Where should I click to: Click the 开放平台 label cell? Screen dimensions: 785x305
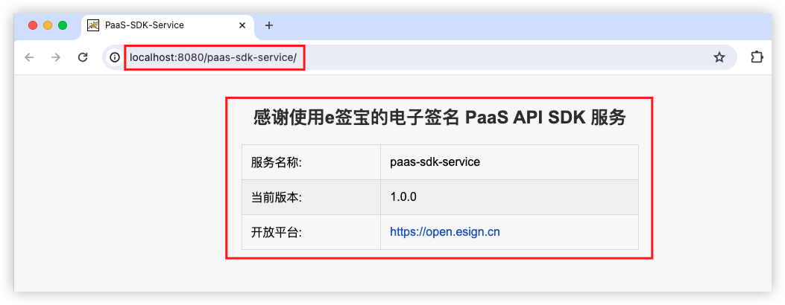311,232
